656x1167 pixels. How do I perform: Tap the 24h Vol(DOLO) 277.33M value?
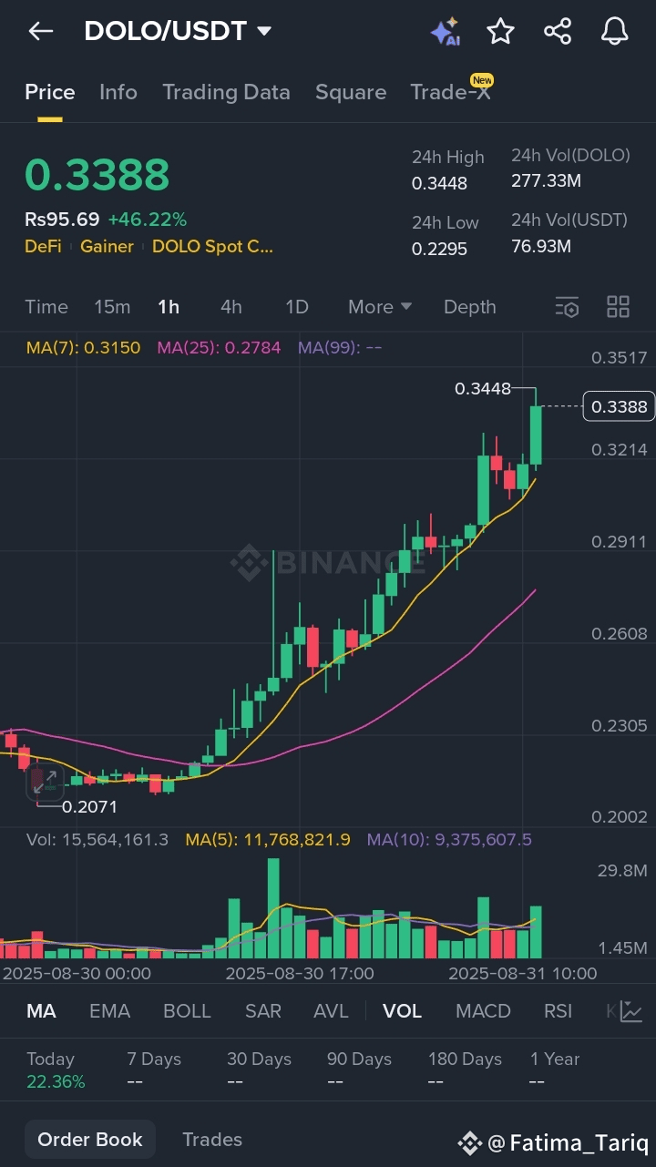(x=546, y=181)
